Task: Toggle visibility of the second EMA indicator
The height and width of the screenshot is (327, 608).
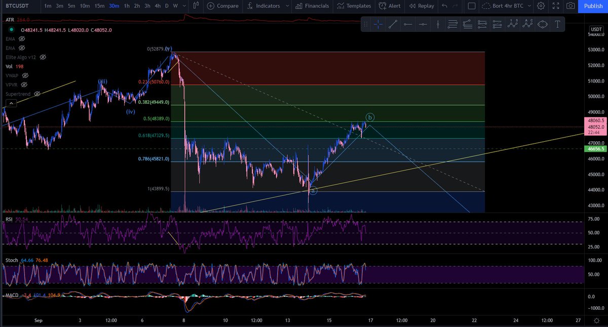Action: (x=22, y=48)
